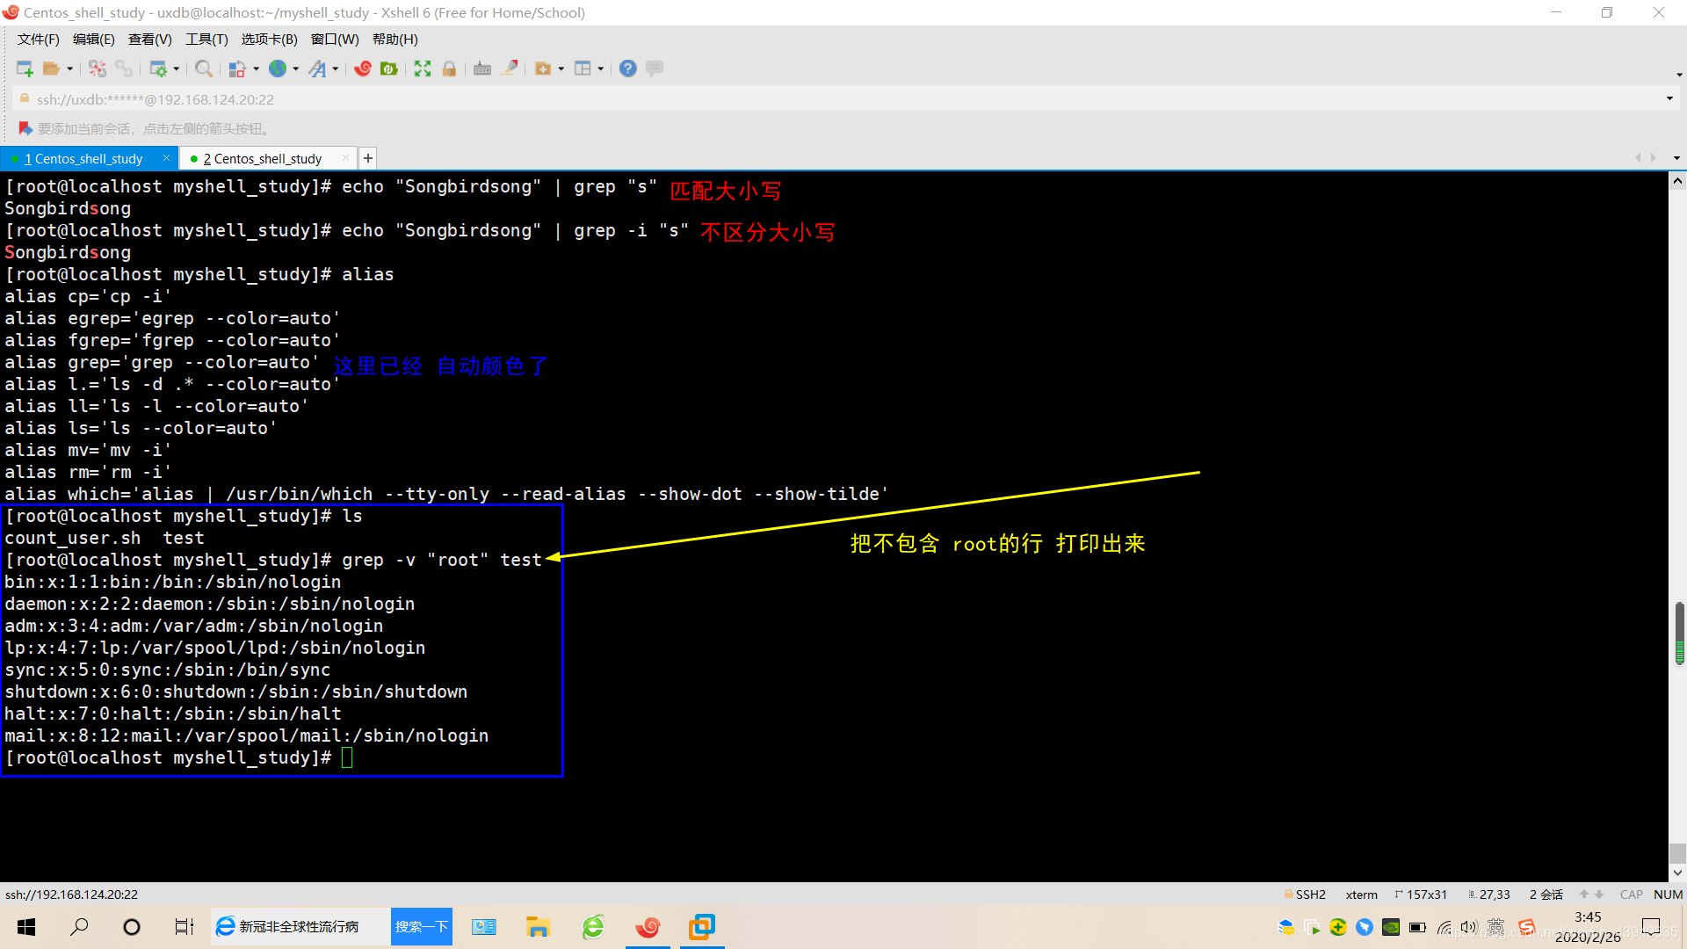
Task: Expand the Color Scheme dropdown arrow
Action: coord(256,69)
